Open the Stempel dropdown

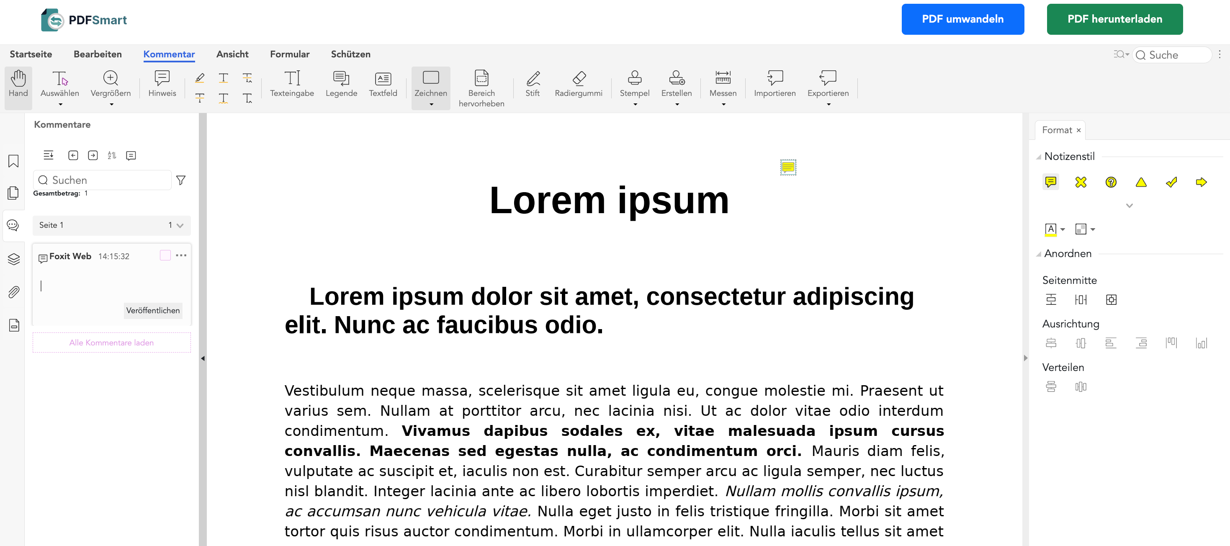(635, 104)
